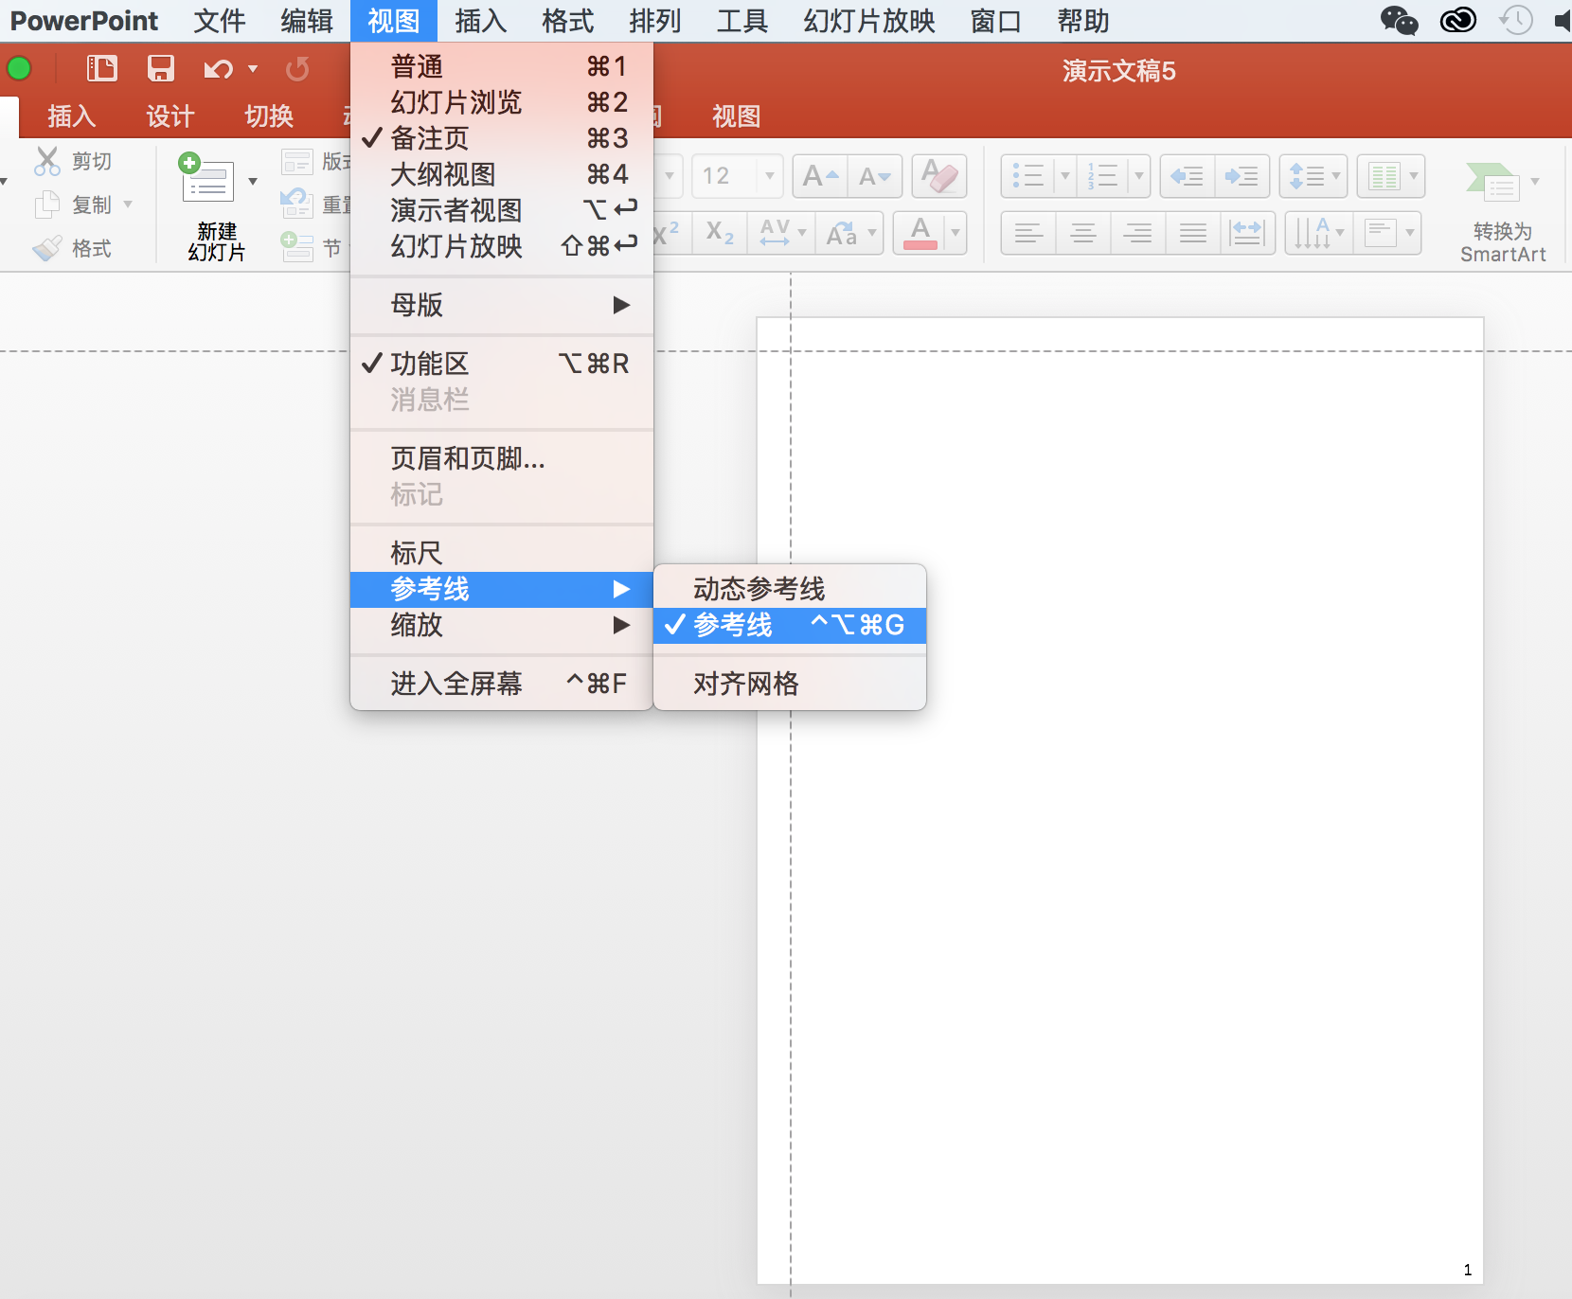The height and width of the screenshot is (1299, 1572).
Task: Open Creative Cloud icon in menu bar
Action: [1458, 20]
